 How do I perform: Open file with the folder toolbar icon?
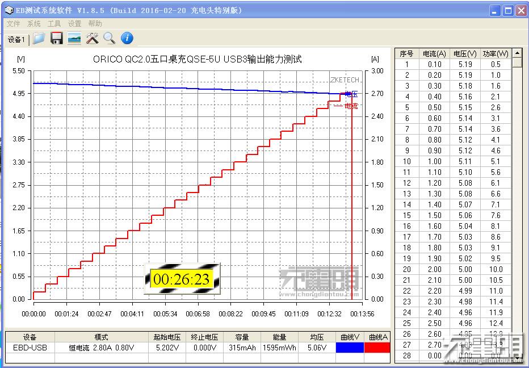point(39,38)
